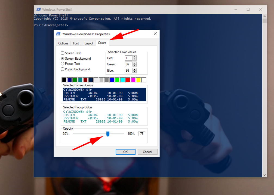Click PowerShell window scrollbar up arrow
This screenshot has height=195, width=274.
click(x=264, y=16)
